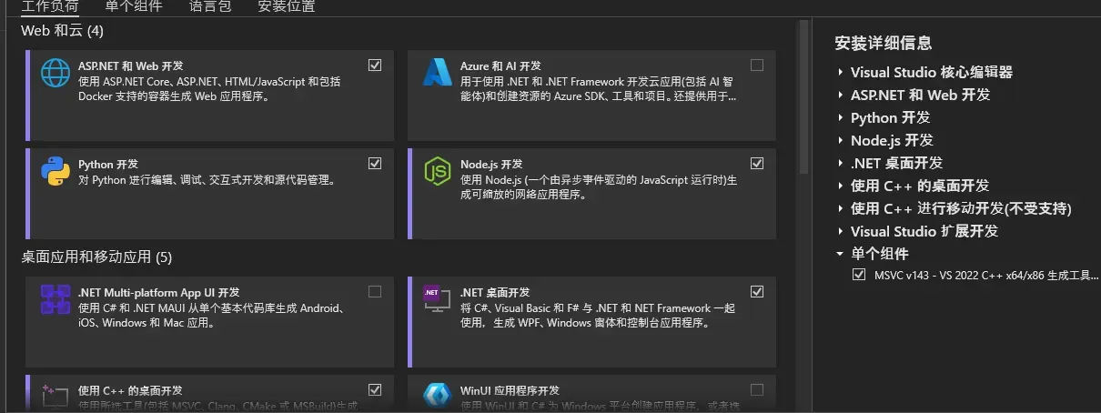
Task: Select the ASP.NET 和 Web 开发 card title
Action: (131, 65)
